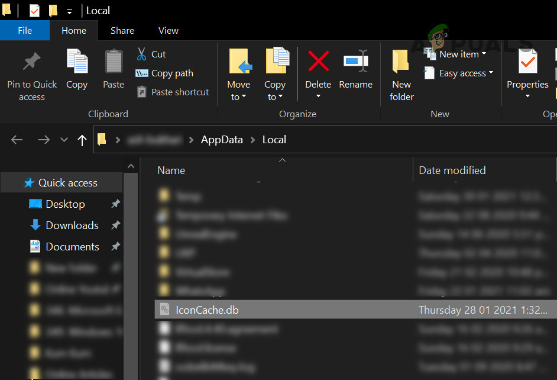Select Quick access in navigation pane
Screen dimensions: 557x380
tap(62, 183)
